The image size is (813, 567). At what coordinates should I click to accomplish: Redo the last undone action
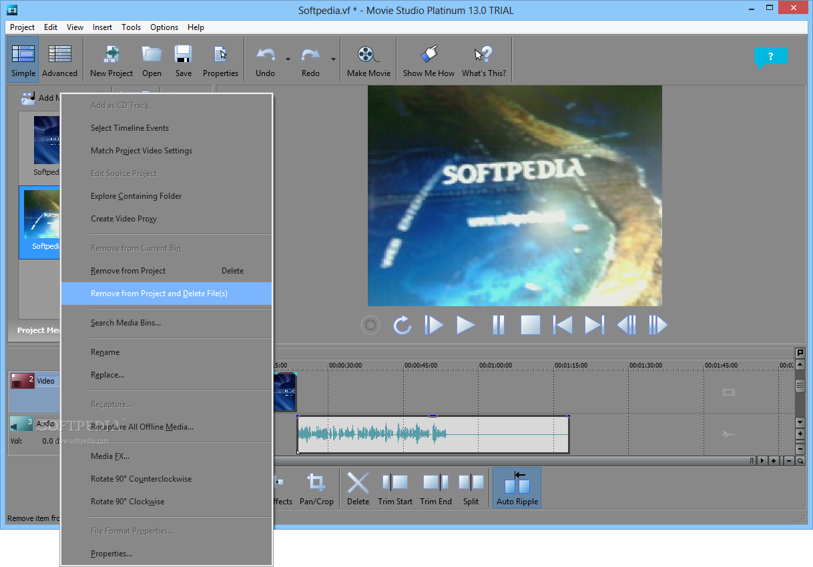tap(310, 59)
